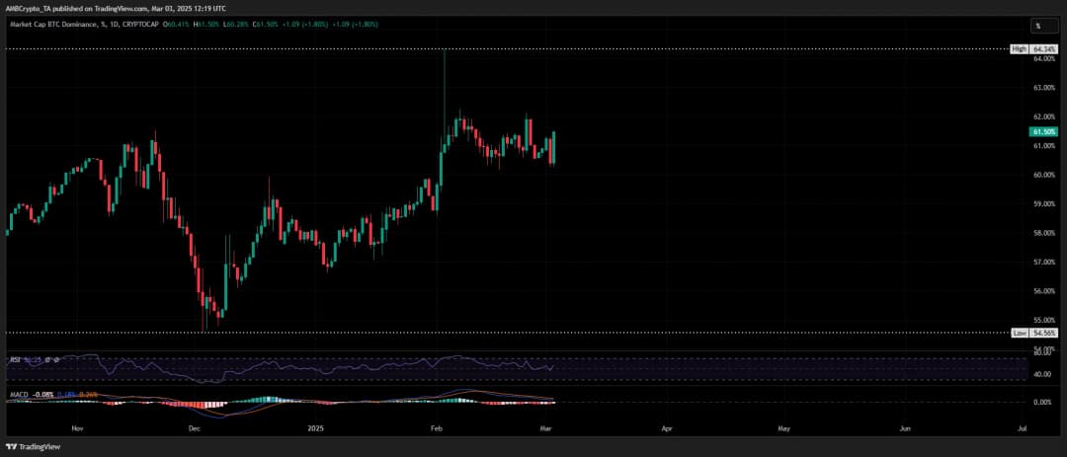
Task: Click the TradingView logo icon
Action: [11, 444]
